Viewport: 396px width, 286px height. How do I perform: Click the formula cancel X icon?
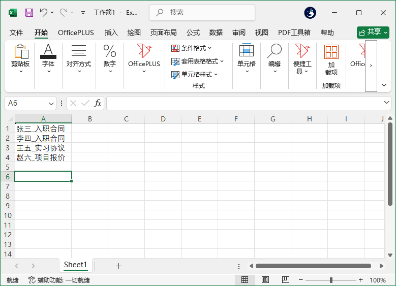pos(73,103)
